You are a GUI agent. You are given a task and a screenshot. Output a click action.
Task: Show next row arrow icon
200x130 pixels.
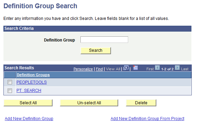(177, 68)
